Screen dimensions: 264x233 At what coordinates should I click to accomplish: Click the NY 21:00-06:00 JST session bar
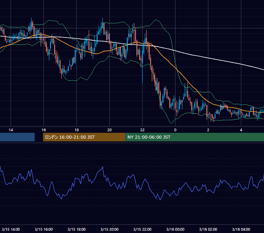[195, 137]
